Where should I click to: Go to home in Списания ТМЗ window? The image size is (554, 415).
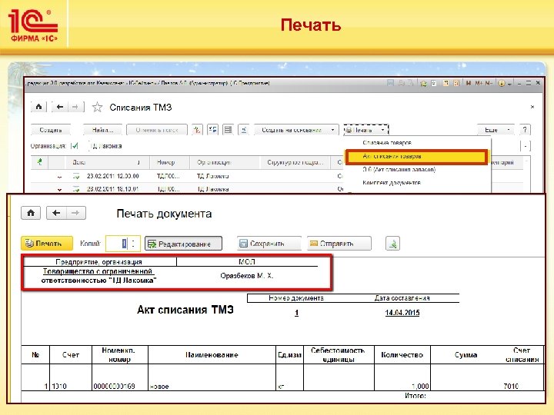click(39, 107)
